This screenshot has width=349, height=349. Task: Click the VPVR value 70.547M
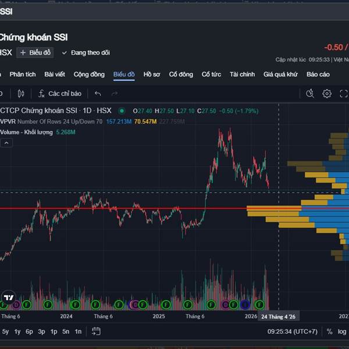pyautogui.click(x=145, y=122)
